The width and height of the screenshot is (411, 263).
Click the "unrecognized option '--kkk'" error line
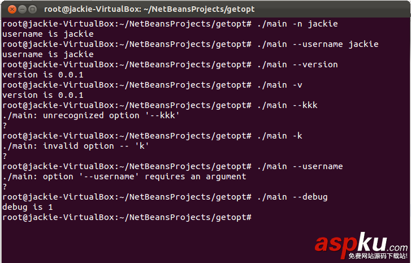[91, 115]
